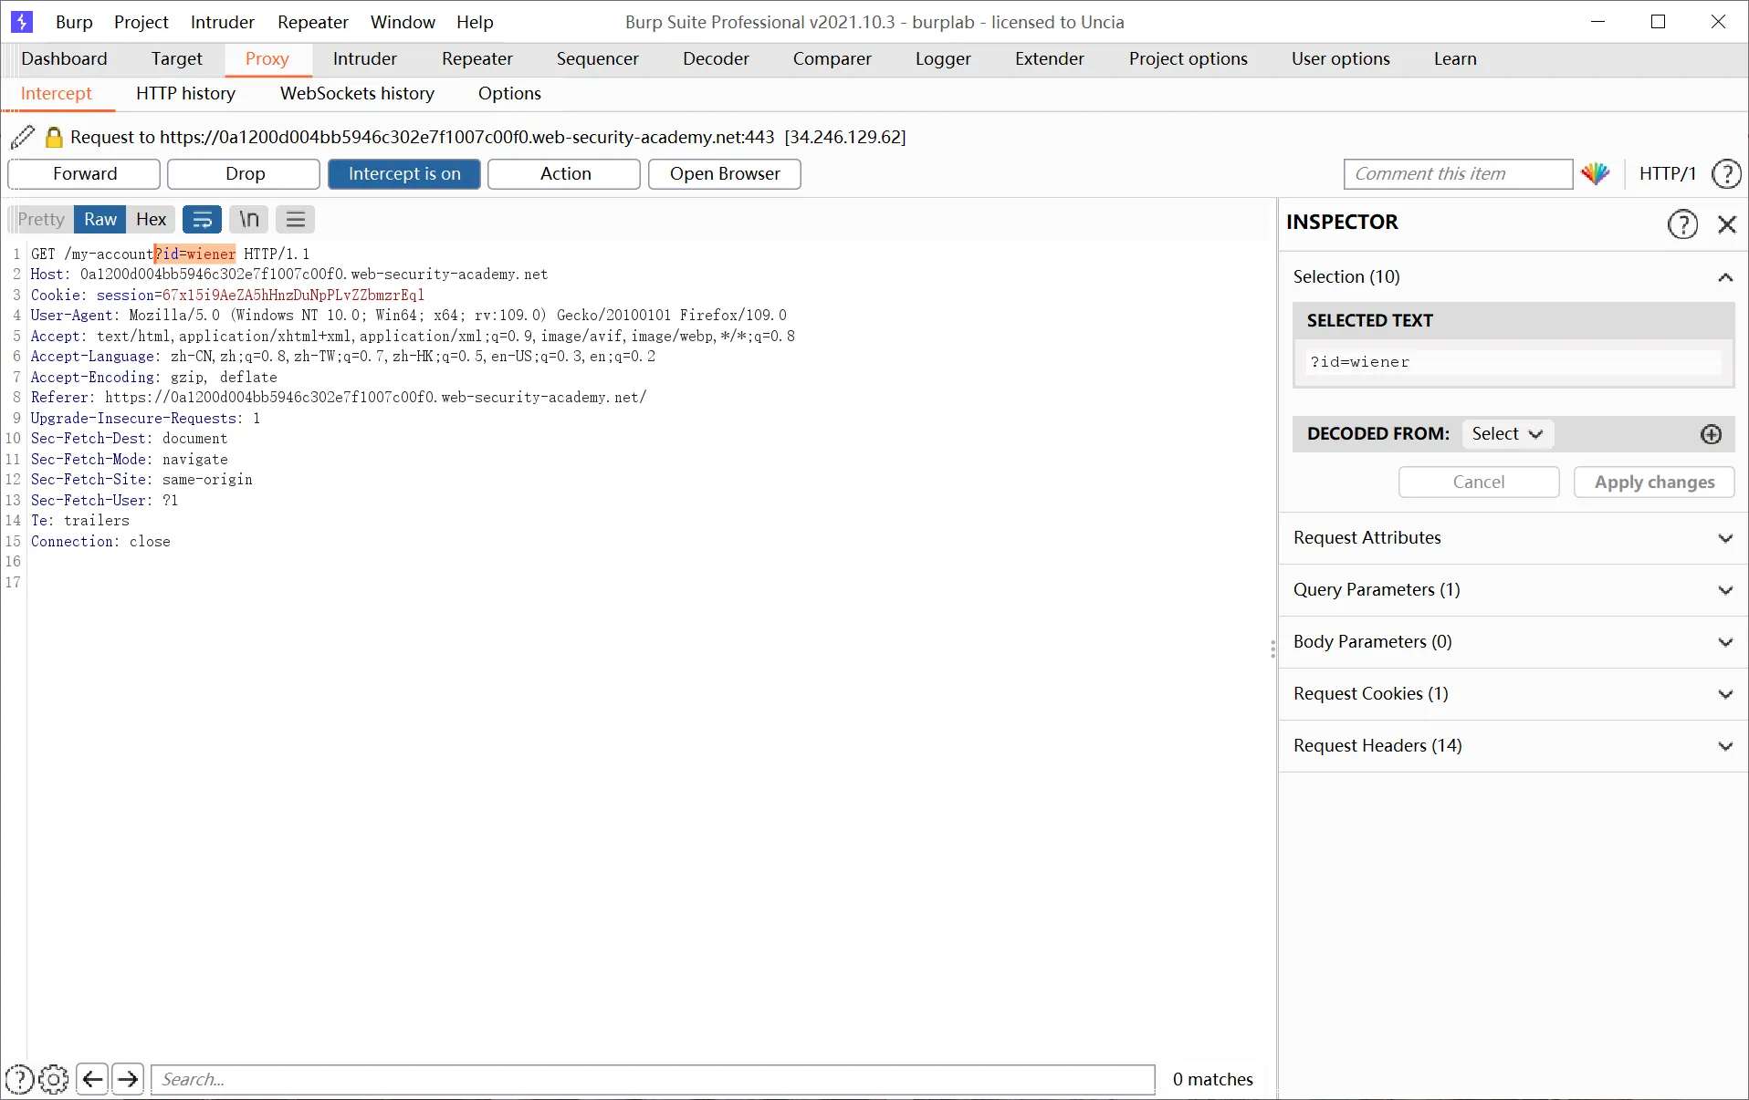Switch to the Dashboard tab
Image resolution: width=1749 pixels, height=1100 pixels.
click(x=64, y=58)
